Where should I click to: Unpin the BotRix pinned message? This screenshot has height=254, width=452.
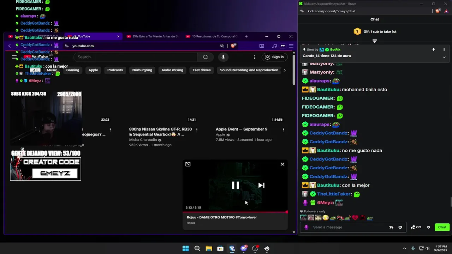click(433, 50)
